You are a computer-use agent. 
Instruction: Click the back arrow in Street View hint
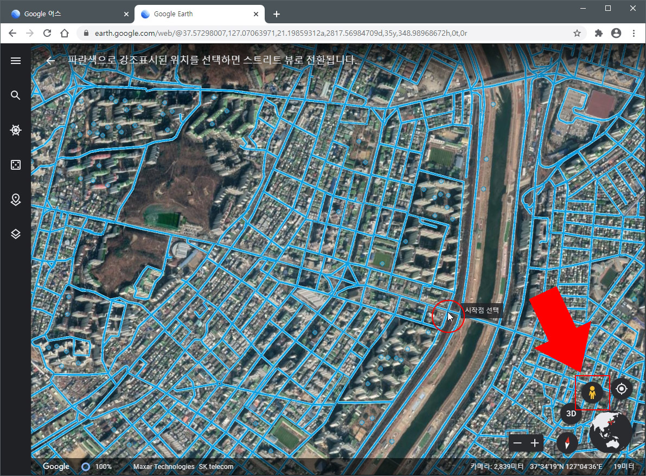coord(50,61)
